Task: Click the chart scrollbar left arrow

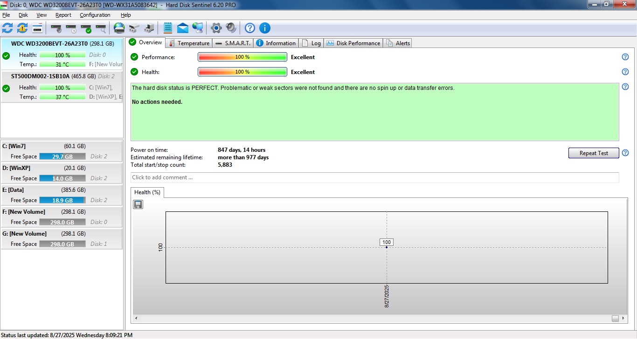Action: click(136, 319)
